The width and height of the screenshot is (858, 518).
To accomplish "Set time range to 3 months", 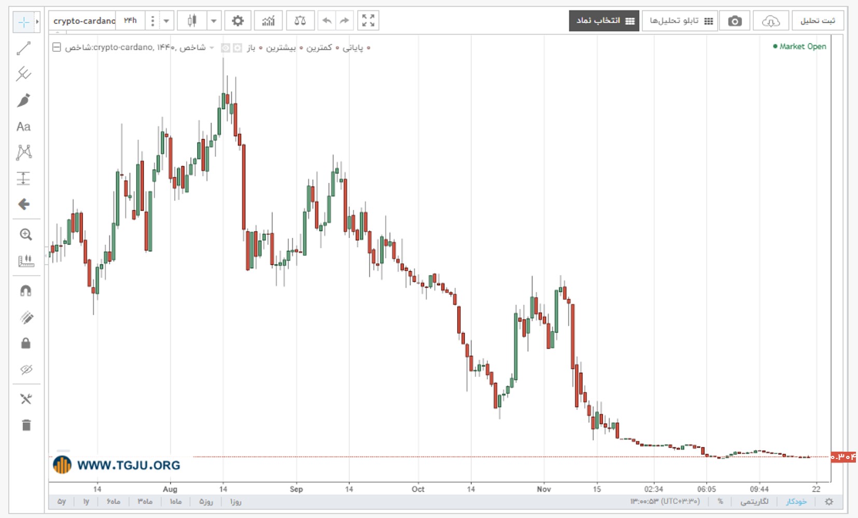I will (145, 501).
